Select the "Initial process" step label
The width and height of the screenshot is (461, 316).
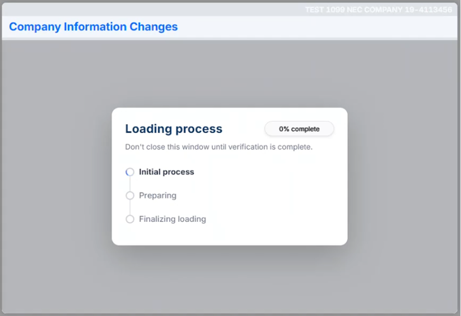pos(166,172)
